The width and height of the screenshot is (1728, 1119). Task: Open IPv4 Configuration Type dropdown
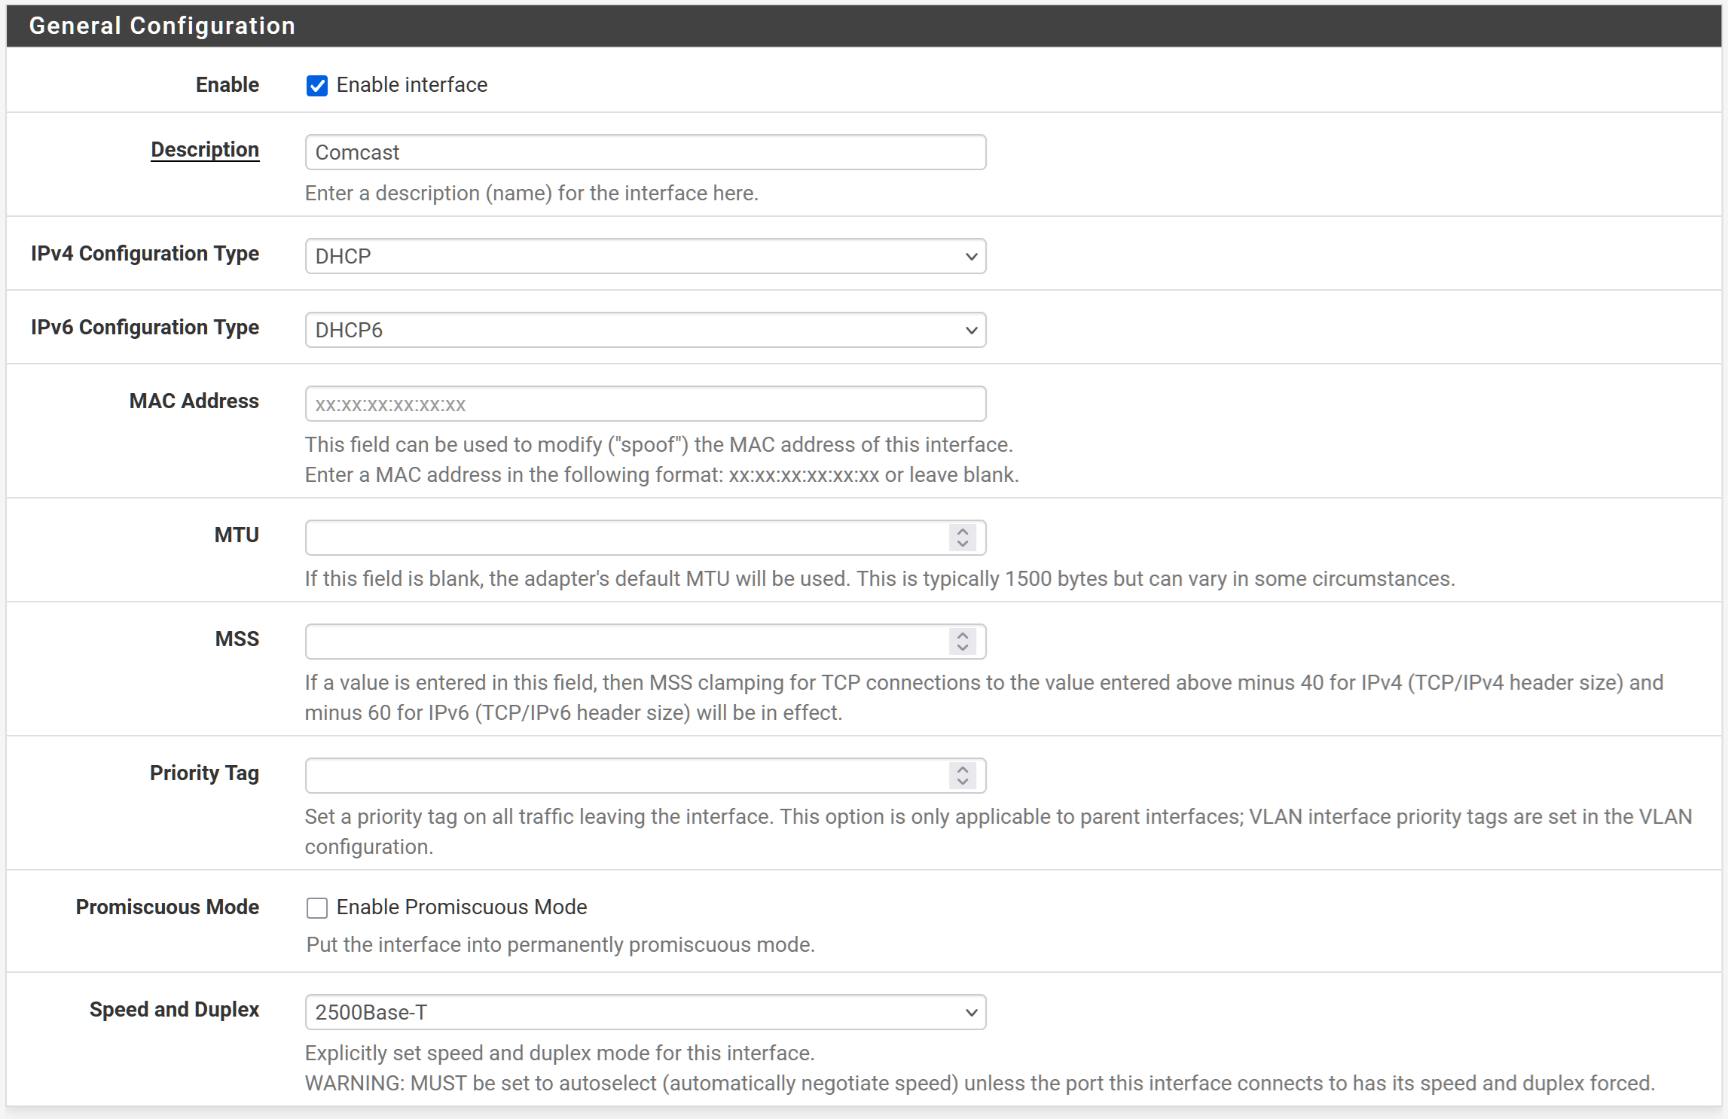(645, 256)
